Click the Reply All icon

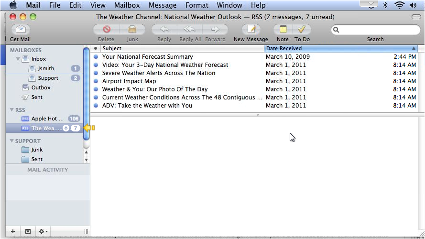pos(189,30)
